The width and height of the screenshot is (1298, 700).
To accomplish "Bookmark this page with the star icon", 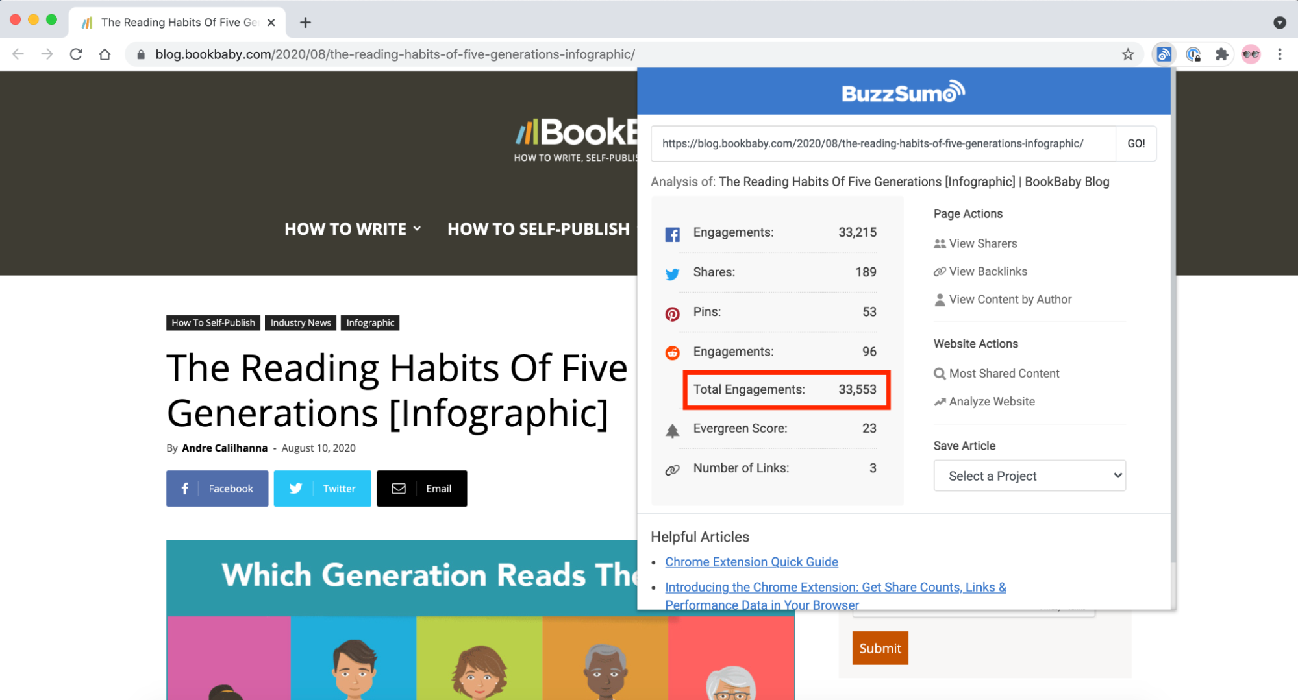I will click(x=1128, y=54).
